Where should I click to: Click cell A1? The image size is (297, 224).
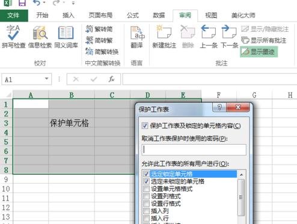[x=31, y=104]
